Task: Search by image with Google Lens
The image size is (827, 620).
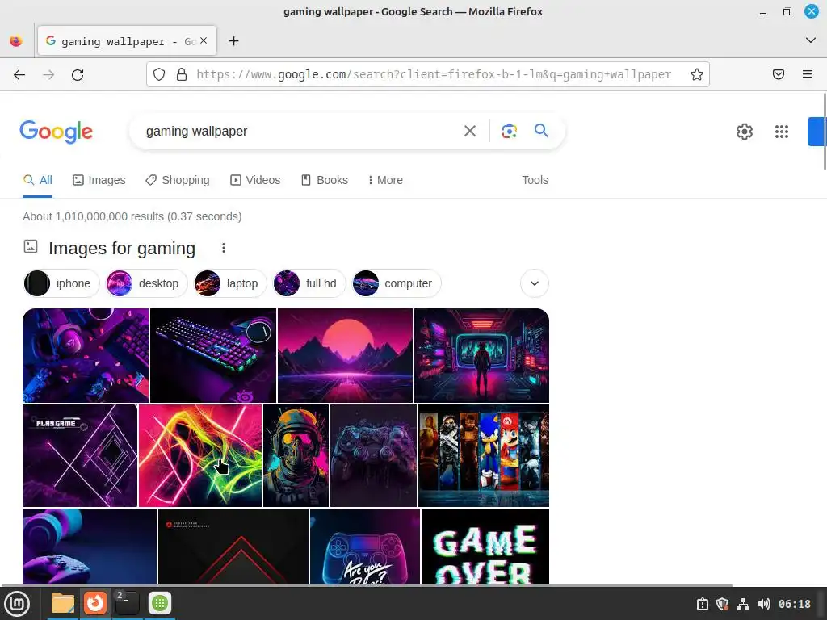Action: 509,131
